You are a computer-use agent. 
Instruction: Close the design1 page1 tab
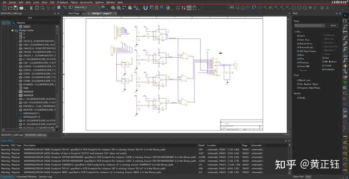115,14
